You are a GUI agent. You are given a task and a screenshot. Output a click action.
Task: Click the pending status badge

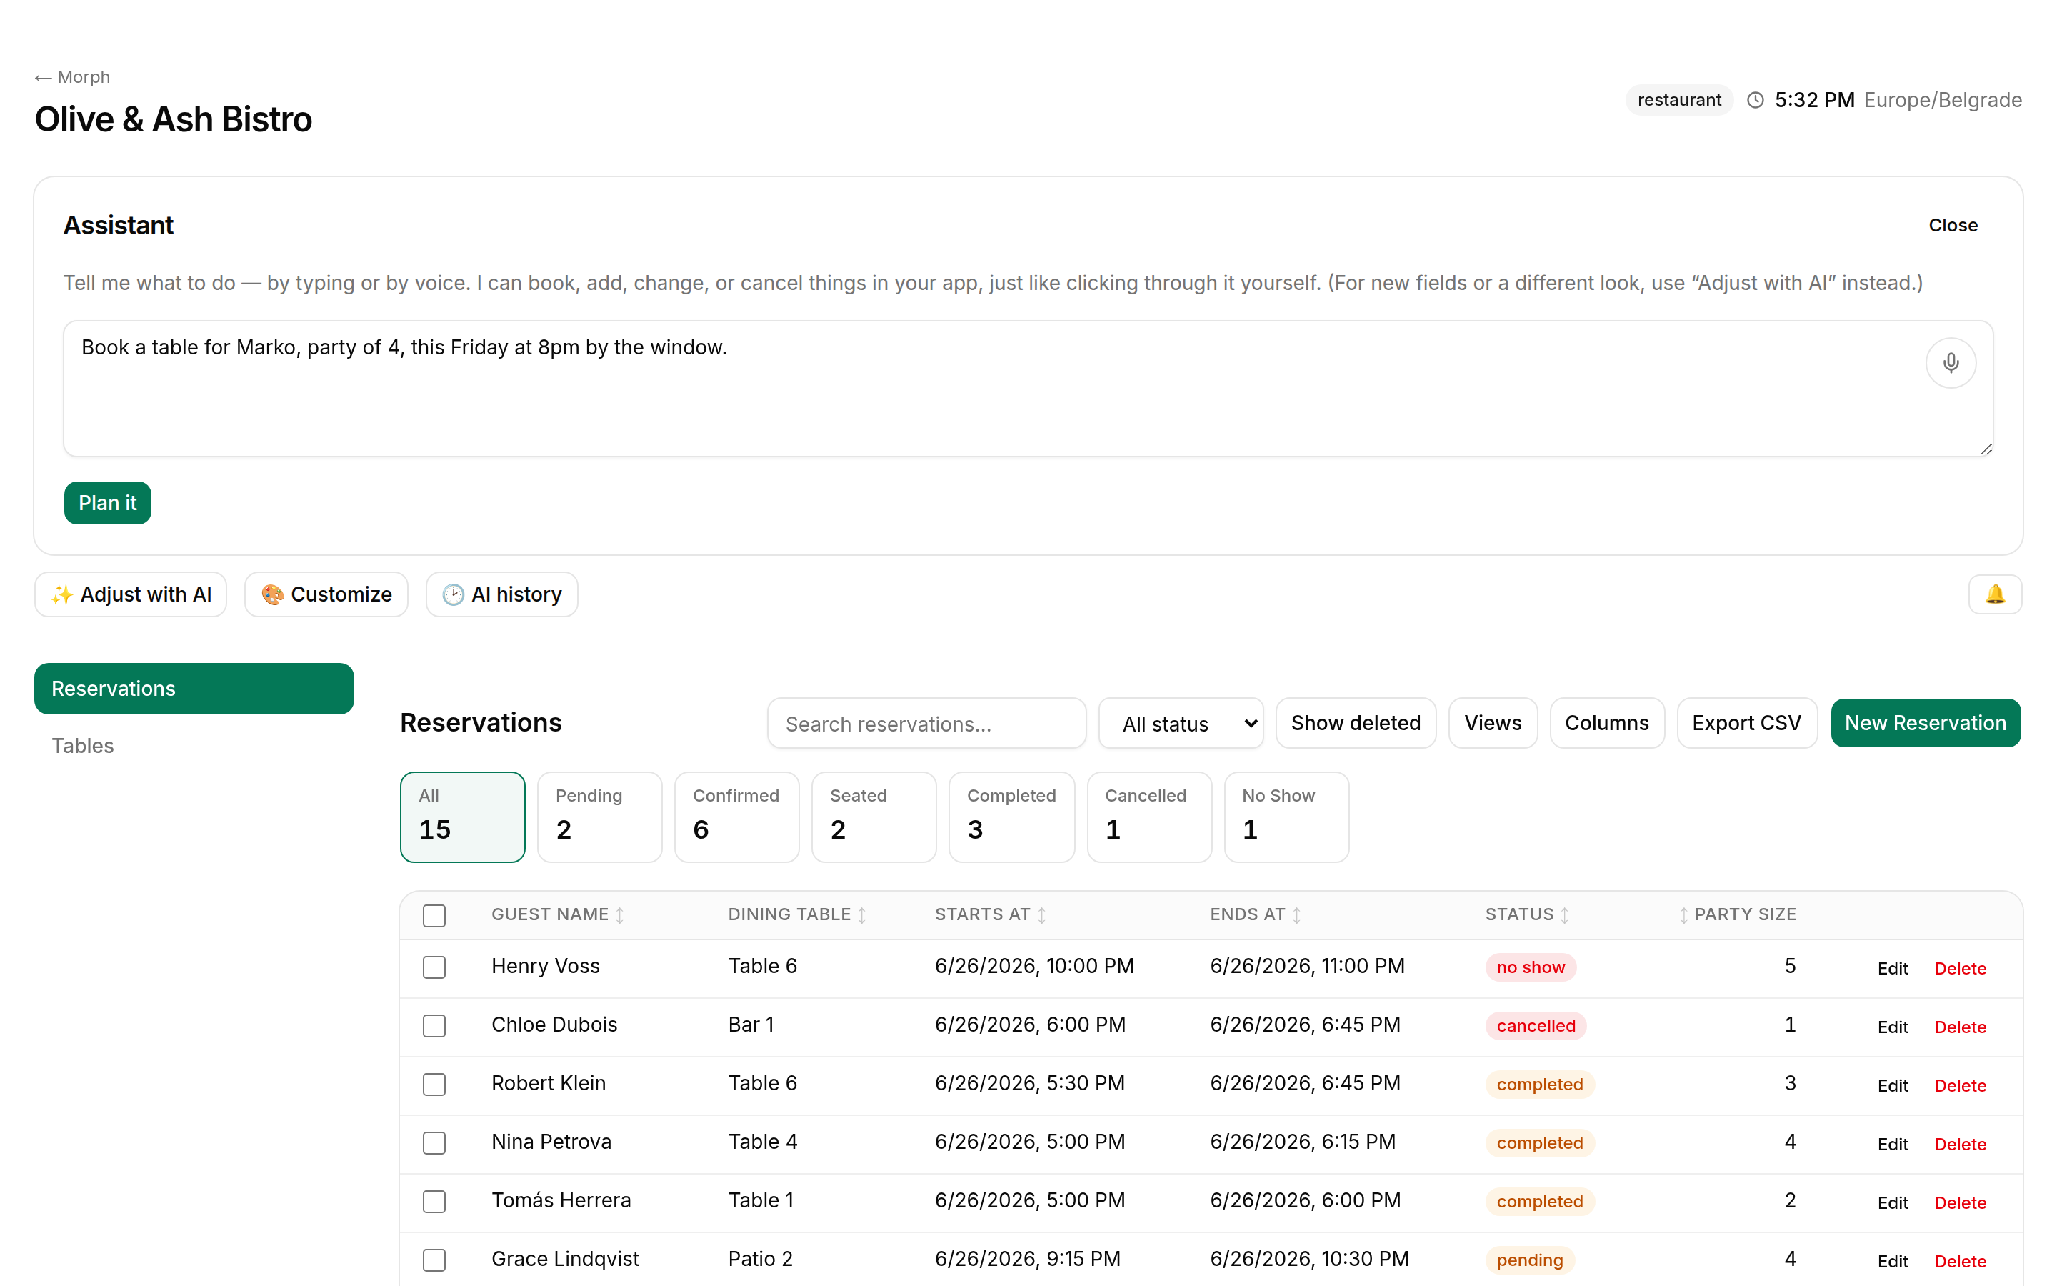tap(1529, 1260)
